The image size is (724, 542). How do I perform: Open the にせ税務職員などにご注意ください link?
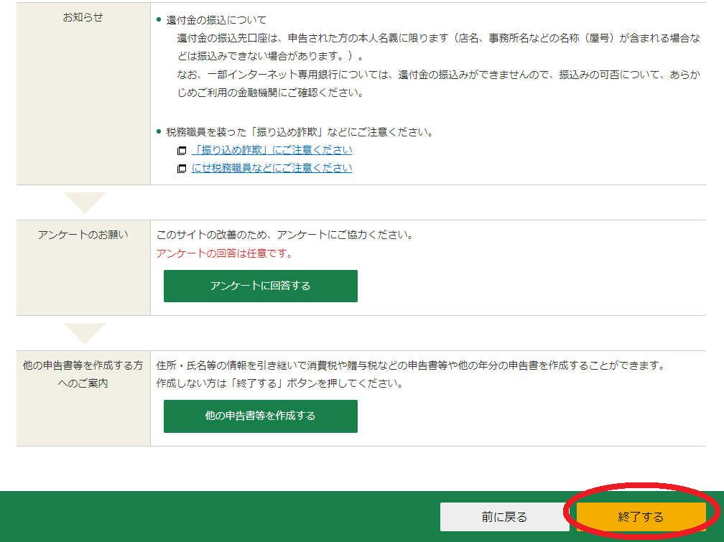(x=272, y=168)
